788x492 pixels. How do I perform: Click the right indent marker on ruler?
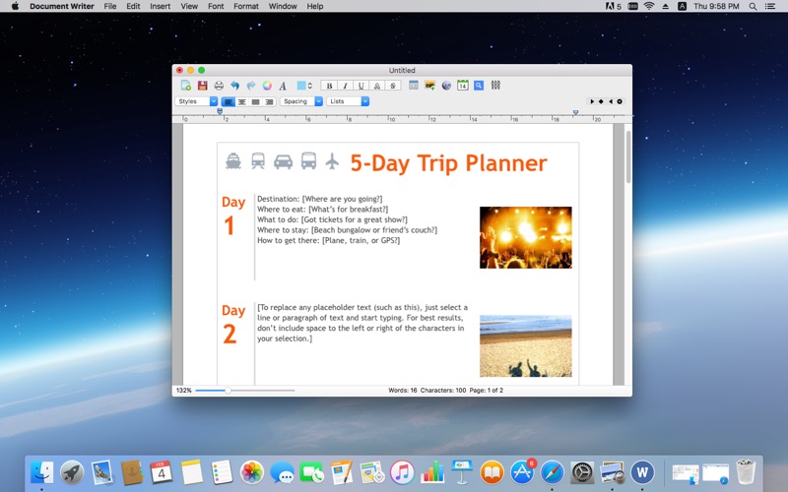(576, 112)
